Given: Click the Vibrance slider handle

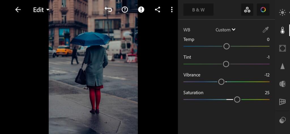Looking at the screenshot, I should [x=221, y=82].
